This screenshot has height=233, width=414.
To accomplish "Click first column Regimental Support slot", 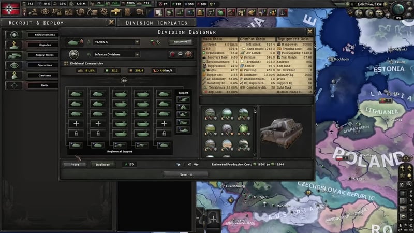I will pos(76,145).
